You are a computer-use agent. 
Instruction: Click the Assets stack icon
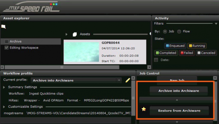point(75,34)
